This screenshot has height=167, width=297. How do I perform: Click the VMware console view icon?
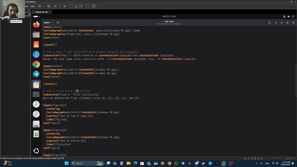tap(87, 6)
